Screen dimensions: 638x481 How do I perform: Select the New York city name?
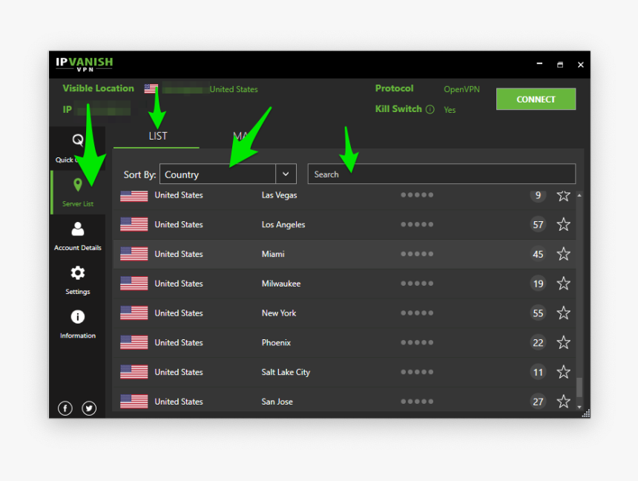coord(279,313)
